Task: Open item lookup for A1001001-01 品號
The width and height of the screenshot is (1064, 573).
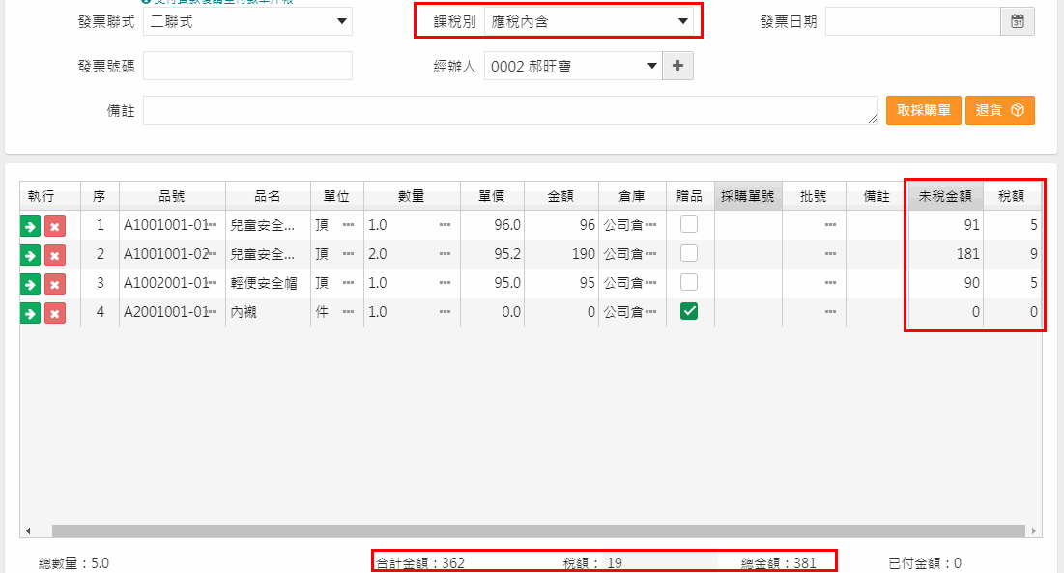Action: point(212,225)
